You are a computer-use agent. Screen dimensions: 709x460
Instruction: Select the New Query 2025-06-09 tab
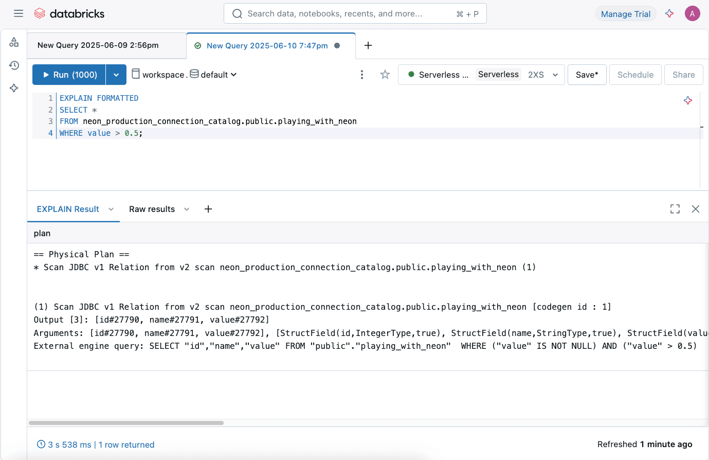pyautogui.click(x=97, y=45)
